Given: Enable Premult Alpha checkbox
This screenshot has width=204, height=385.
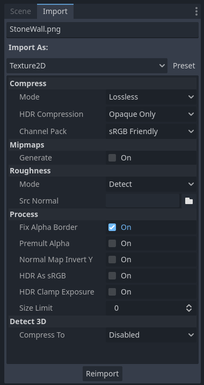Looking at the screenshot, I should pyautogui.click(x=112, y=243).
